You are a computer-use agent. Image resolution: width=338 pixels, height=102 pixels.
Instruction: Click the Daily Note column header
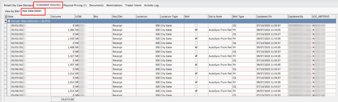click(x=220, y=17)
